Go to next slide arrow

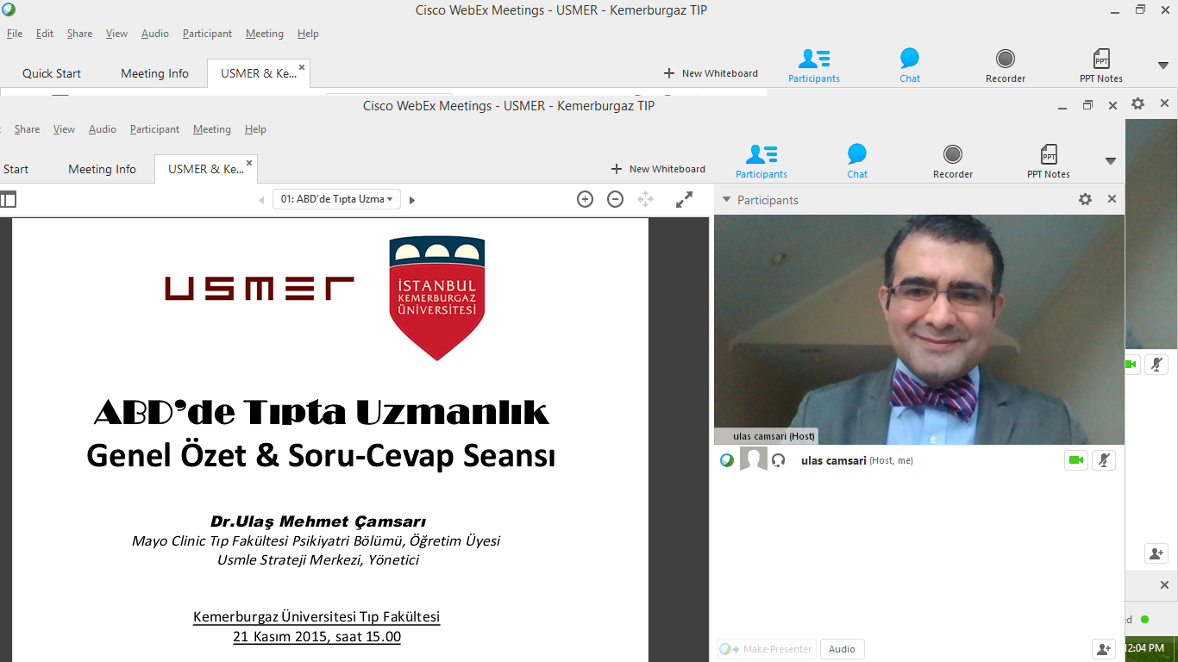coord(412,200)
